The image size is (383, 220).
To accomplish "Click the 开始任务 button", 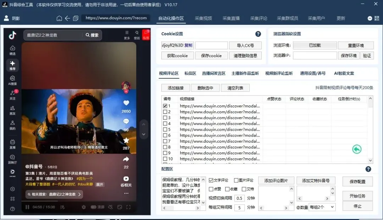I will point(357,196).
